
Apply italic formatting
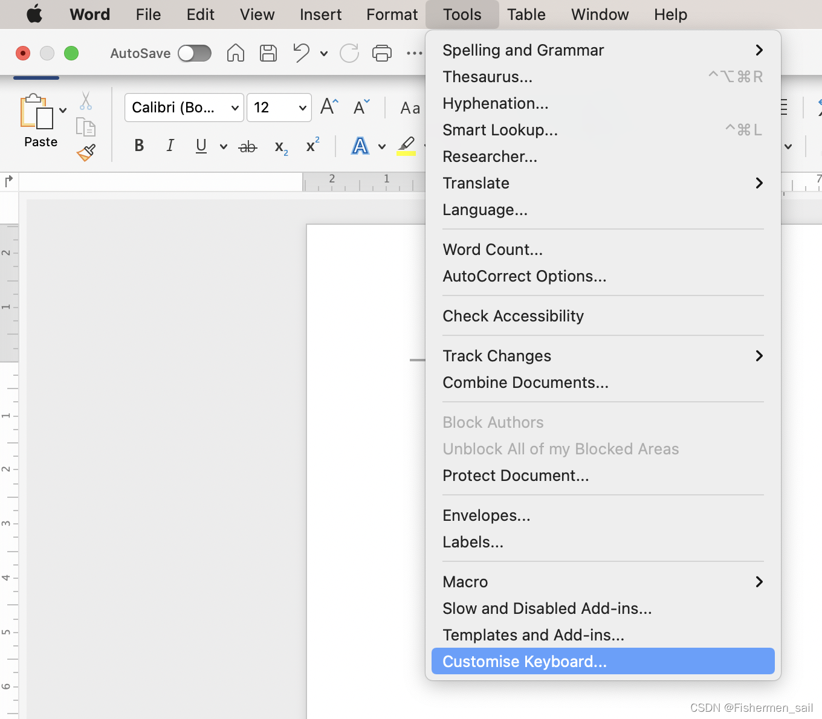[170, 146]
